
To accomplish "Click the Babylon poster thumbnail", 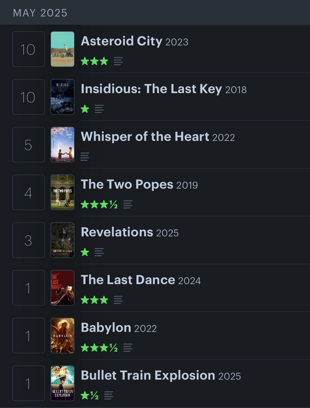I will pyautogui.click(x=63, y=336).
